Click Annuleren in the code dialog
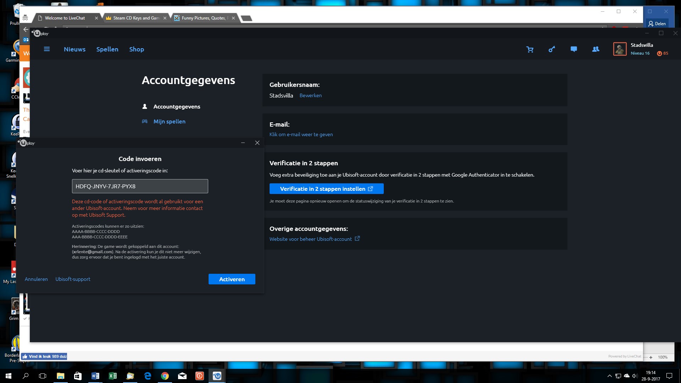Viewport: 681px width, 383px height. click(36, 279)
